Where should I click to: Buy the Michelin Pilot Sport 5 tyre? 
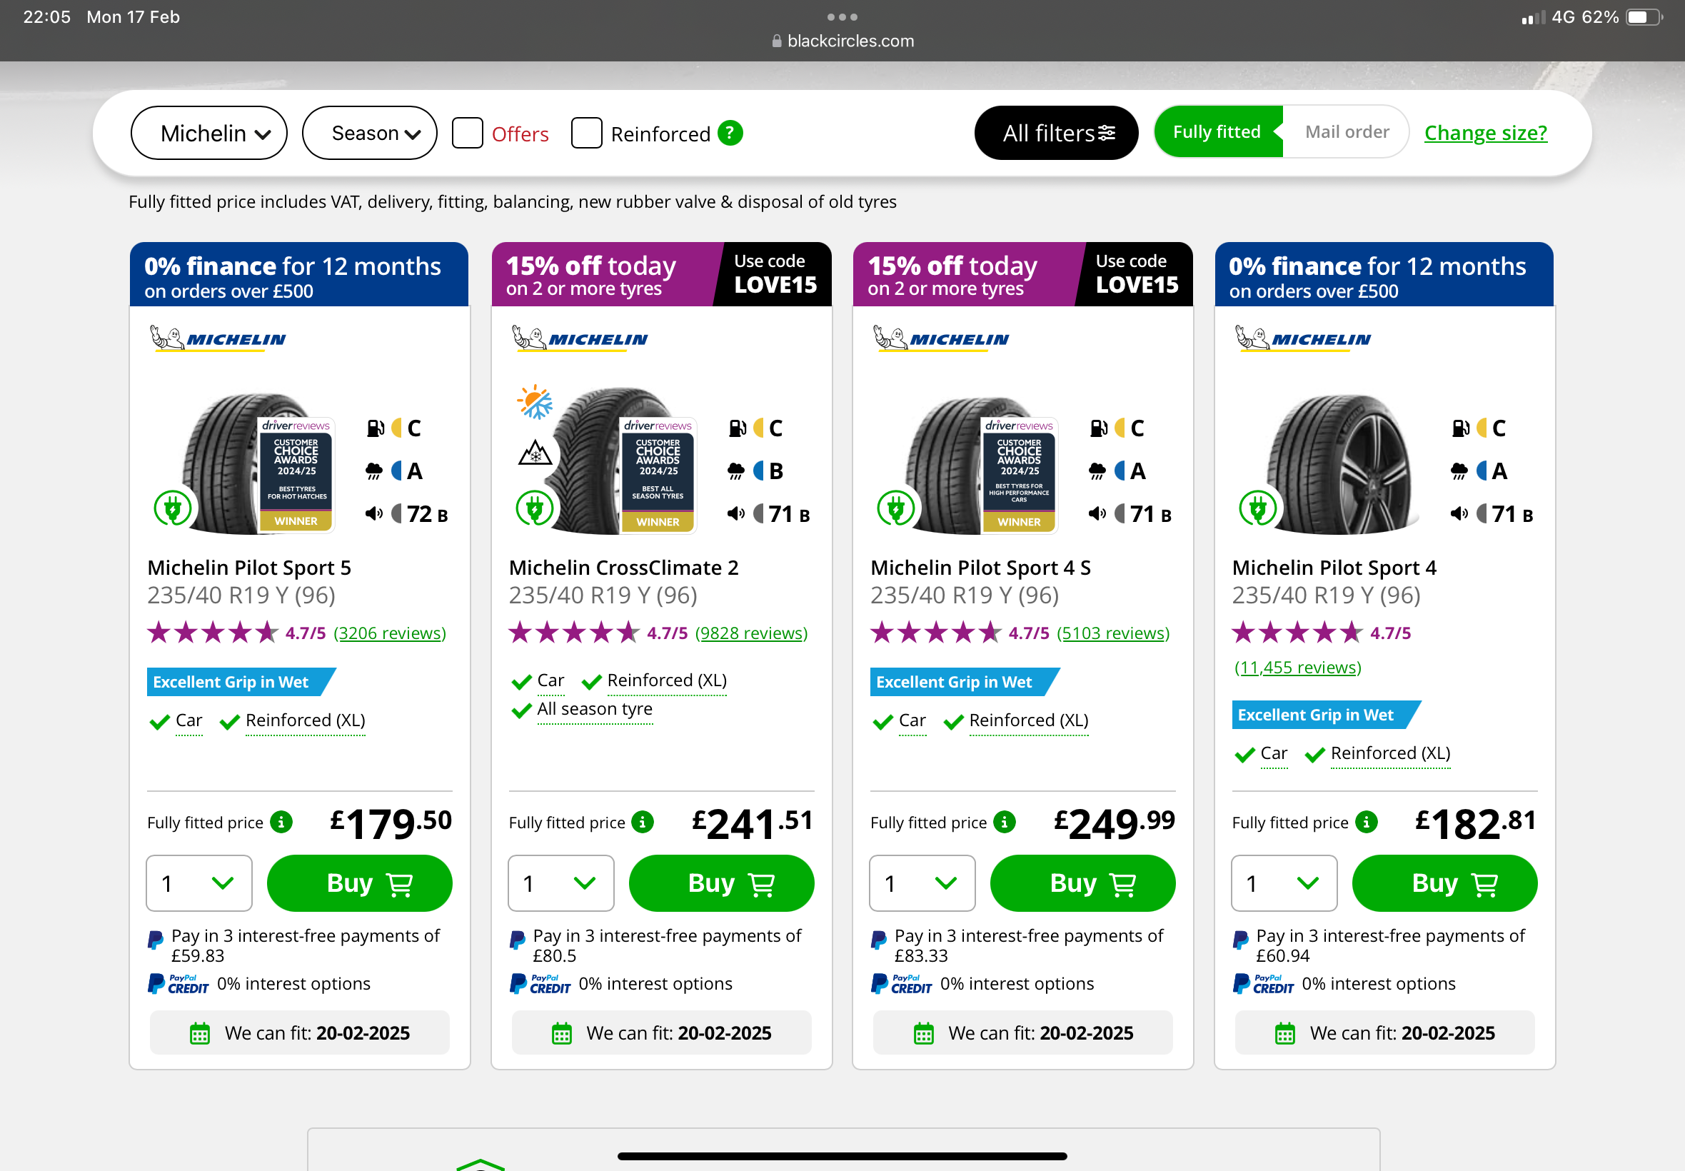pos(359,883)
